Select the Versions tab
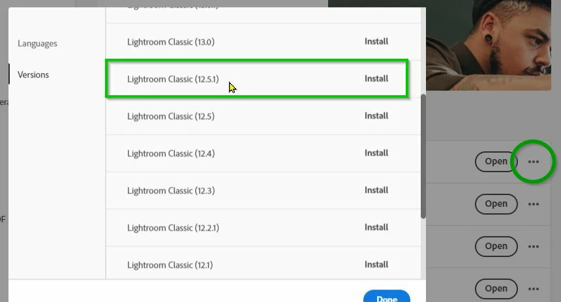The width and height of the screenshot is (561, 302). pos(33,74)
